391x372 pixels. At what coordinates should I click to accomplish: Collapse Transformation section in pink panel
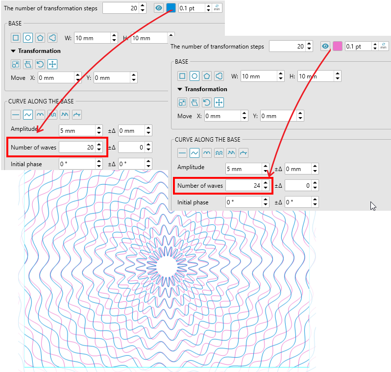tap(180, 89)
